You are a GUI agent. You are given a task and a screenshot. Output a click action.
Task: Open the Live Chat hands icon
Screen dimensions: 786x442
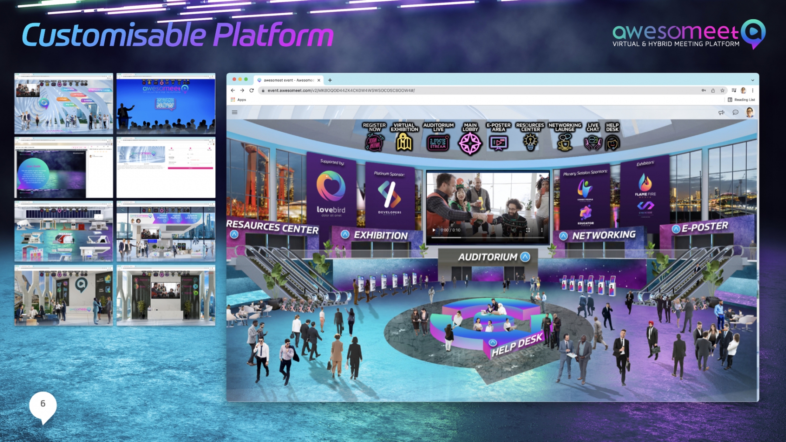click(593, 143)
